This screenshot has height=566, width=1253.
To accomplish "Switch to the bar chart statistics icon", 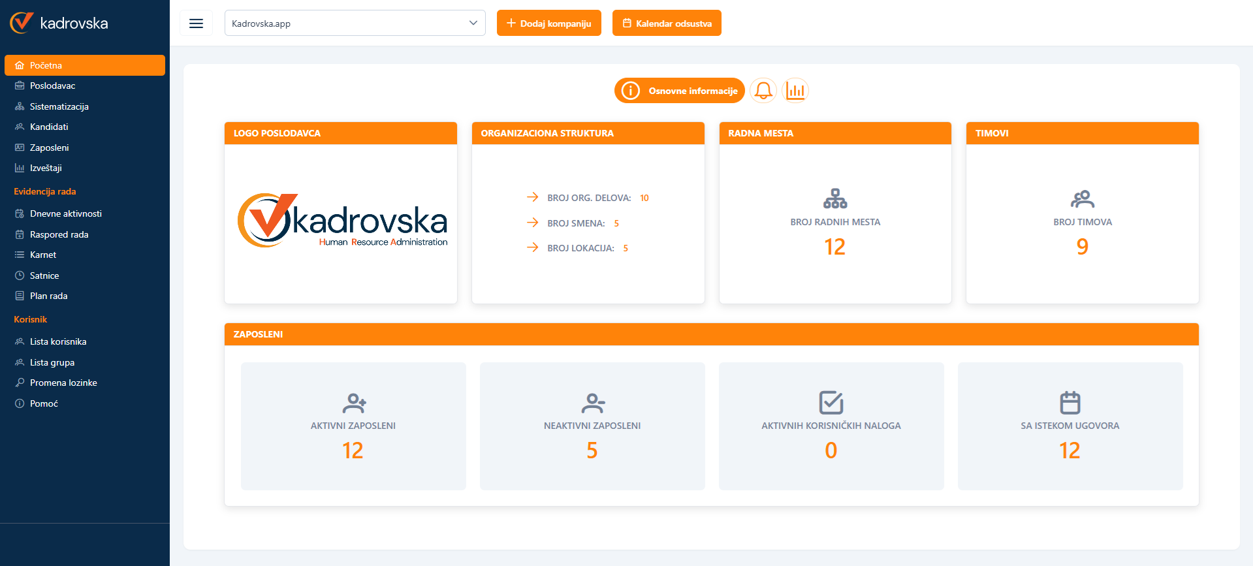I will pos(795,91).
